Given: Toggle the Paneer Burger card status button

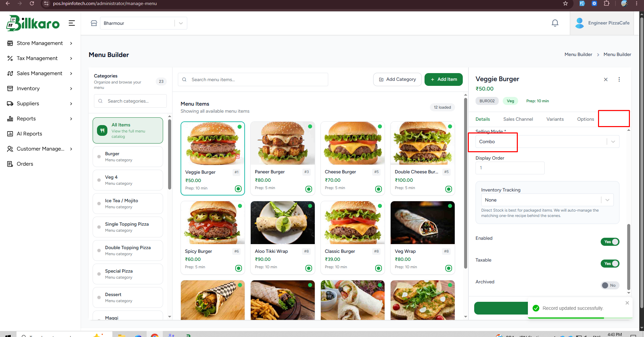Looking at the screenshot, I should pos(309,189).
